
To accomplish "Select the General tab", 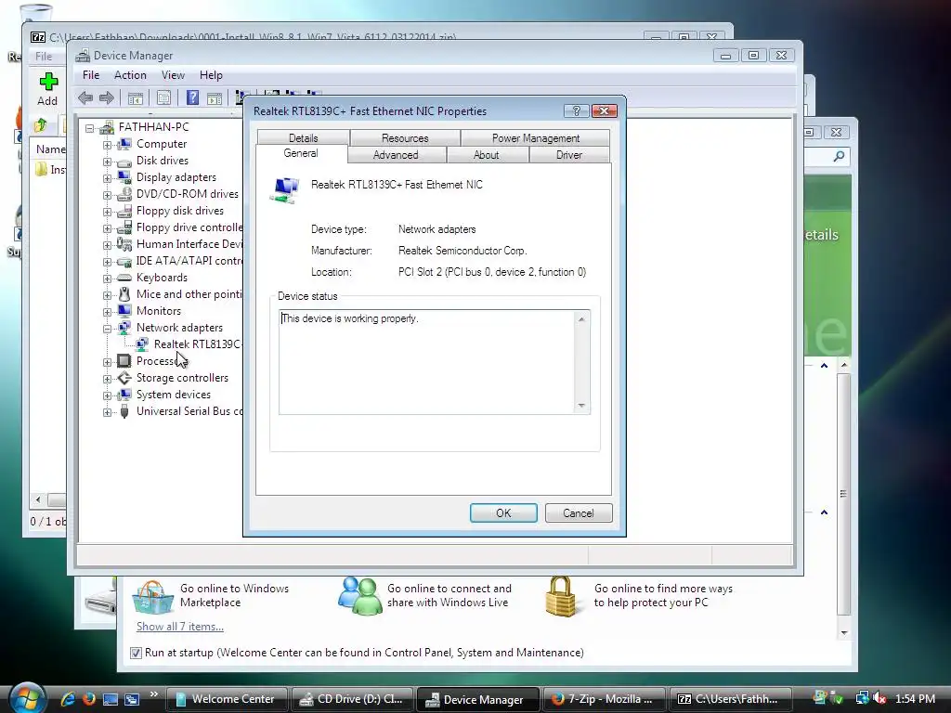I will pyautogui.click(x=301, y=153).
